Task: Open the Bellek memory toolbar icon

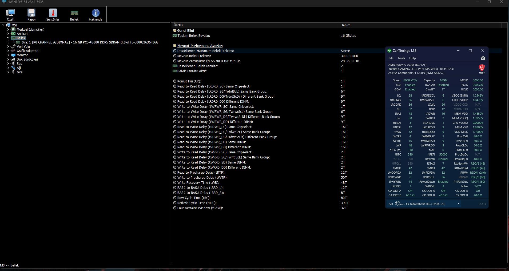Action: click(x=74, y=13)
